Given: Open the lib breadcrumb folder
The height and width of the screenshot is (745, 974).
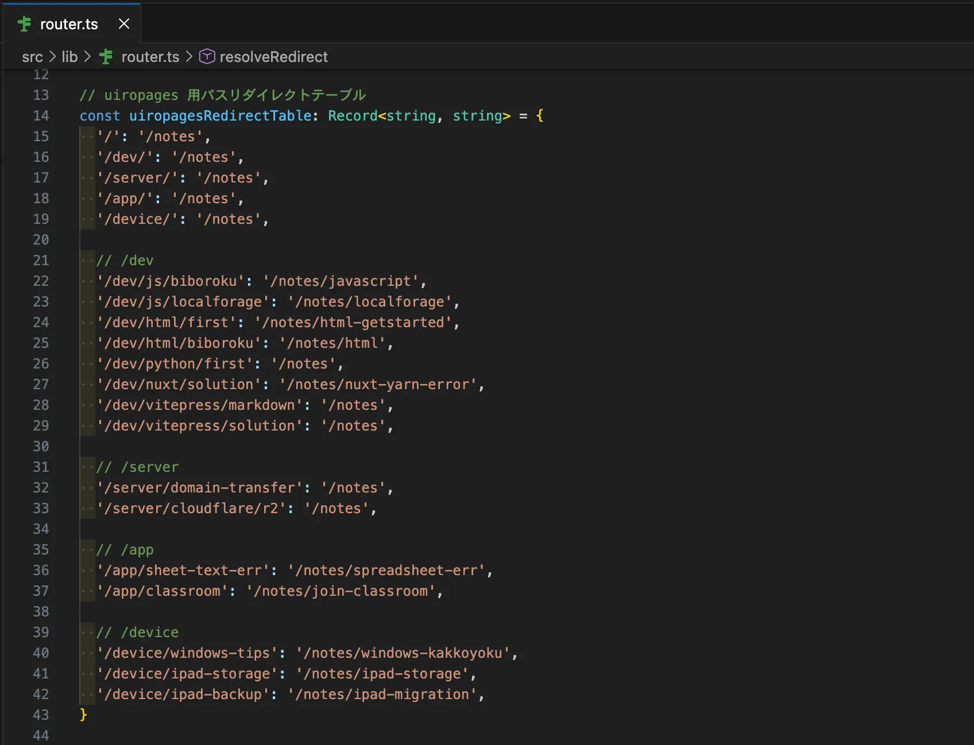Looking at the screenshot, I should point(69,57).
